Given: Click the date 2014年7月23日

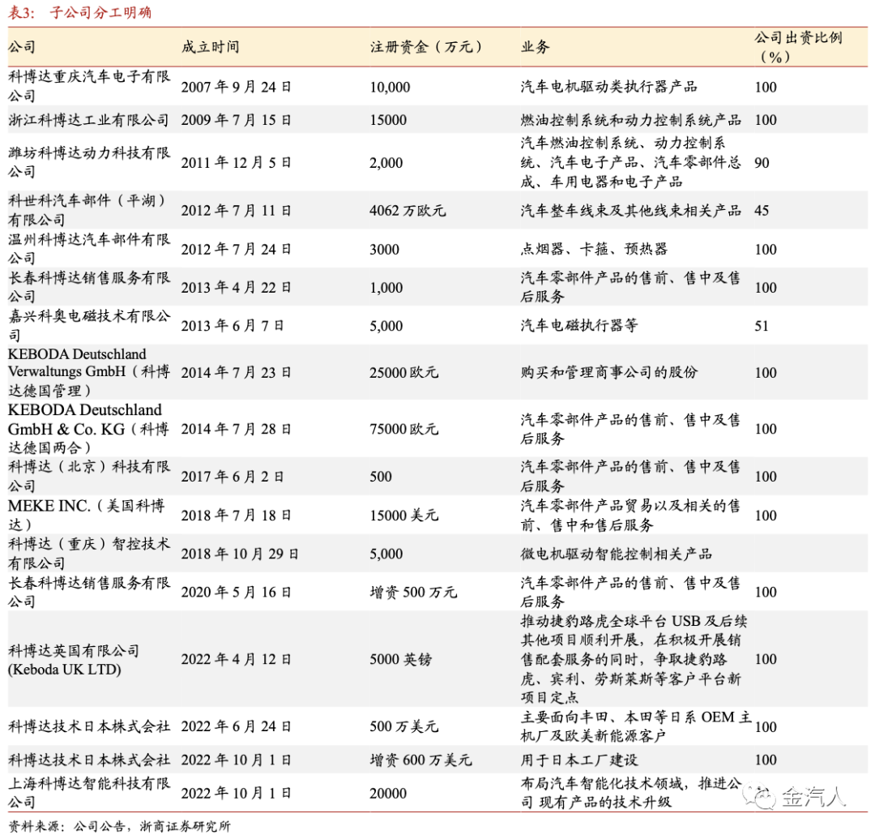Looking at the screenshot, I should pos(236,373).
